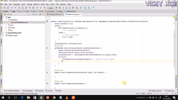Open the Android project view dropdown
Viewport: 178px width, 100px height.
pos(16,14)
